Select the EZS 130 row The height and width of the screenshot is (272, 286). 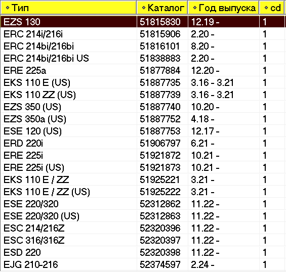(x=143, y=22)
